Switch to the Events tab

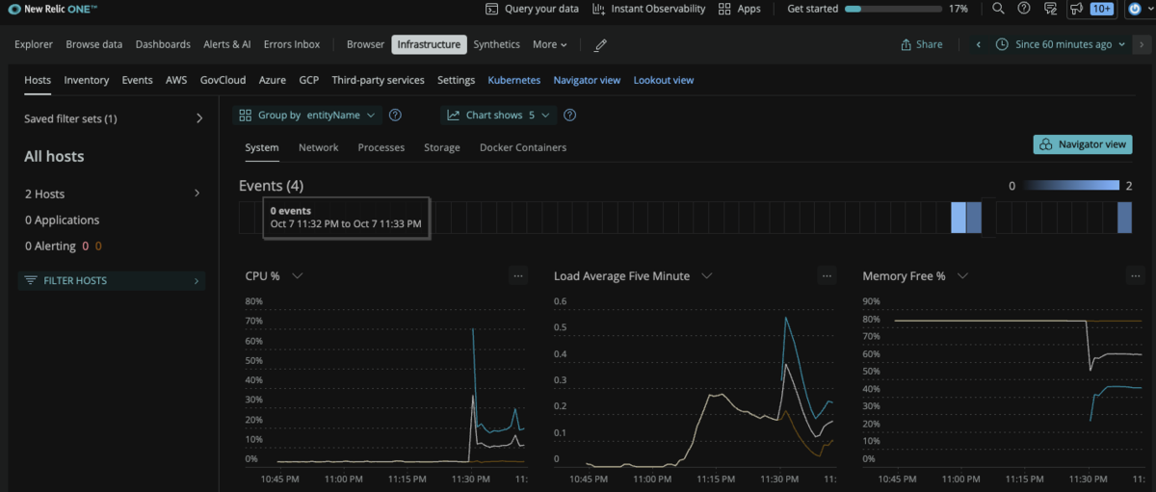pyautogui.click(x=137, y=80)
